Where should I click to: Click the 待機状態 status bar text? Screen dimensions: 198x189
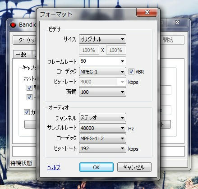[x=21, y=163]
